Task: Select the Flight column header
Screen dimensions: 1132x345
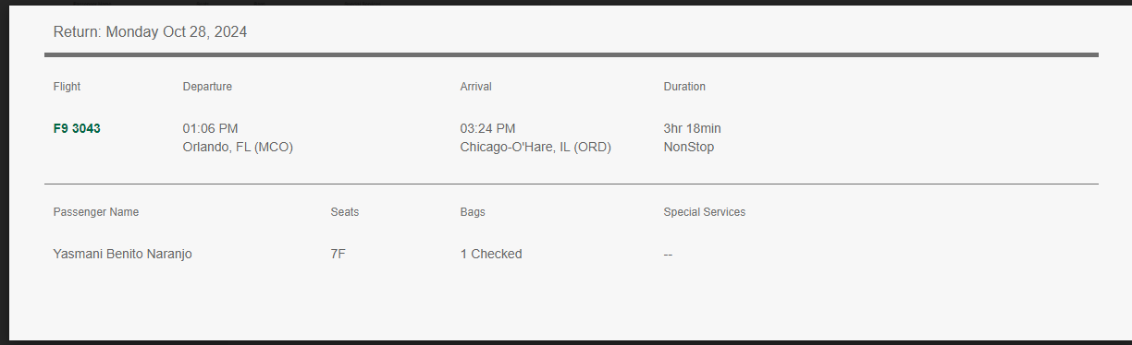Action: (67, 87)
